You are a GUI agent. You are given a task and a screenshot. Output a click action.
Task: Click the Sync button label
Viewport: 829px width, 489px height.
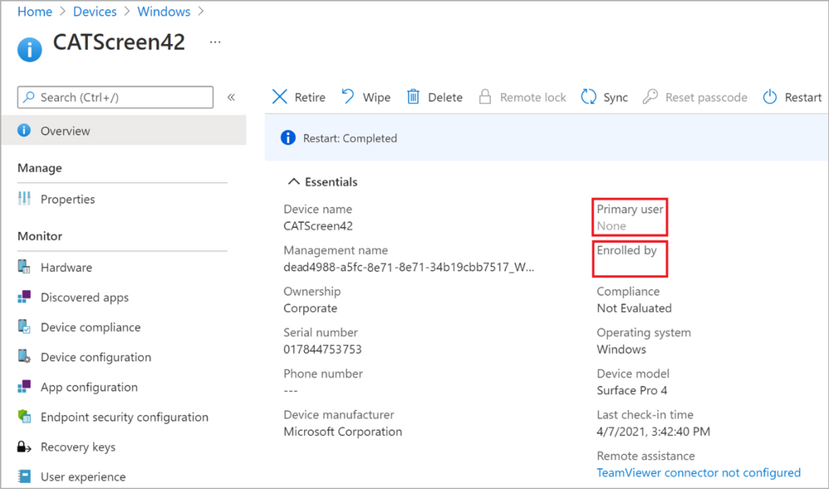point(616,97)
